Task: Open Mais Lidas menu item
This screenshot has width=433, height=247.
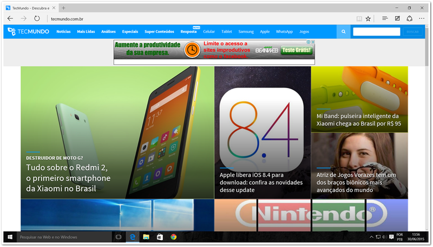Action: [86, 32]
